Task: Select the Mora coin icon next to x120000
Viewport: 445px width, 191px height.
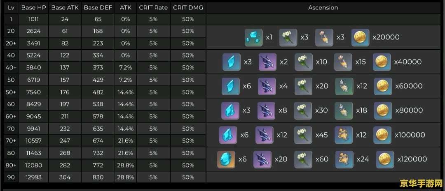Action: 385,160
